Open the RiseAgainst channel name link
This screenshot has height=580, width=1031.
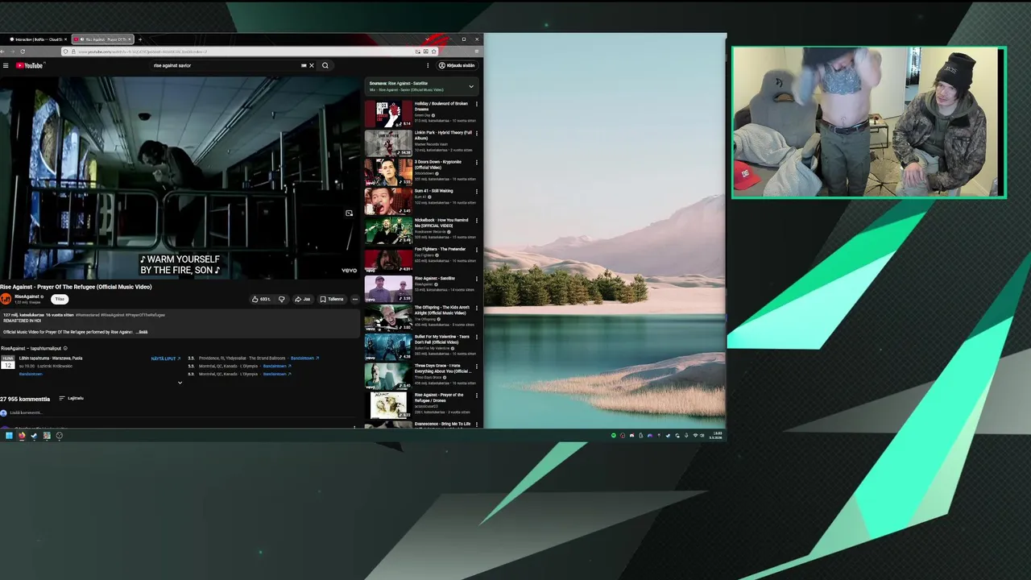(27, 296)
